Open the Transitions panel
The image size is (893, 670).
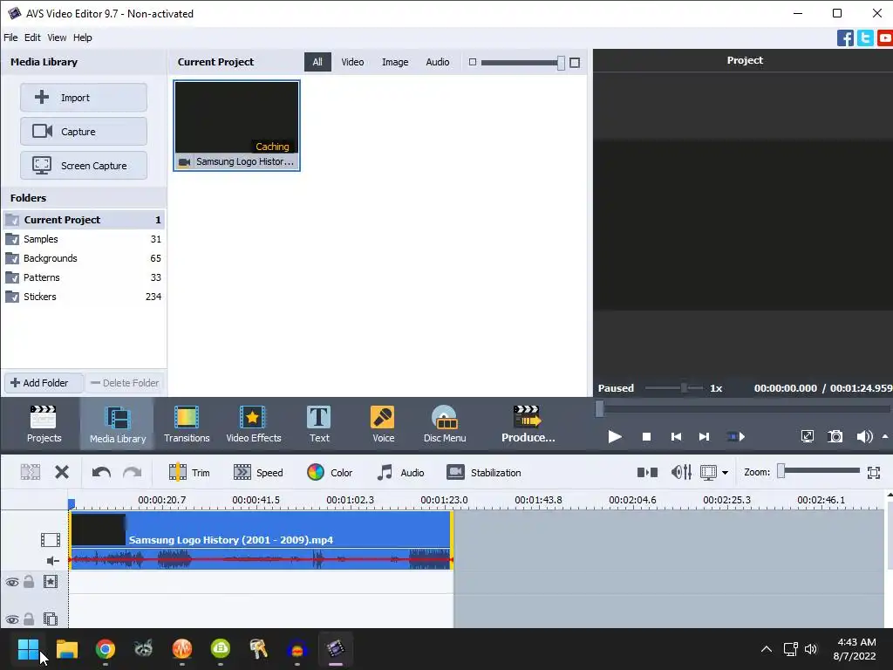187,424
